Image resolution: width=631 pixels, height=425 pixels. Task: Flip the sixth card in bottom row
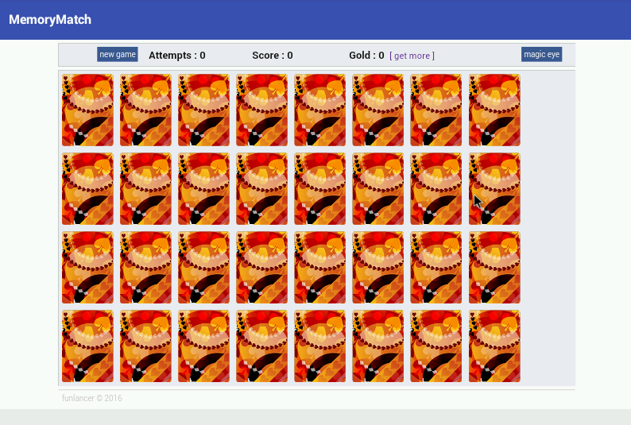point(377,346)
